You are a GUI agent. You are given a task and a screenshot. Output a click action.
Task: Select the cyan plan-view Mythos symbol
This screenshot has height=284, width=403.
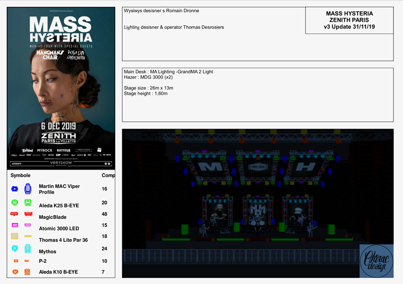click(15, 248)
